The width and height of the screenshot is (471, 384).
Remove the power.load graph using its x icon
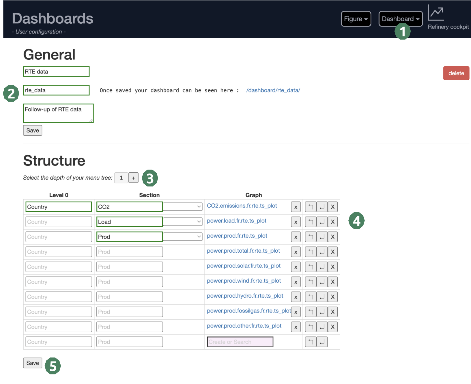(296, 222)
